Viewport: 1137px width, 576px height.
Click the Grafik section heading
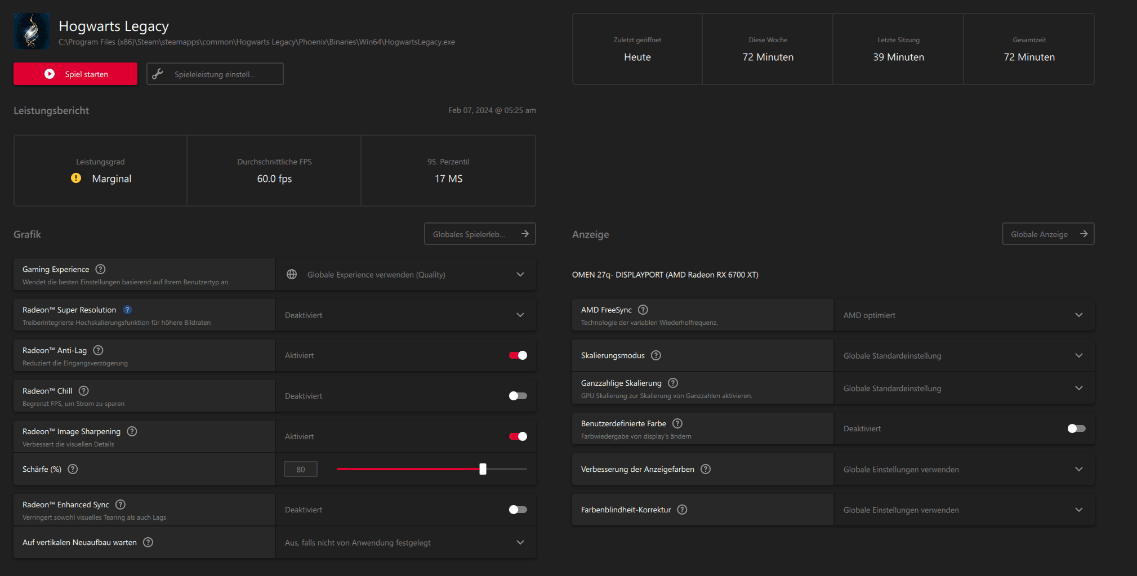(27, 234)
